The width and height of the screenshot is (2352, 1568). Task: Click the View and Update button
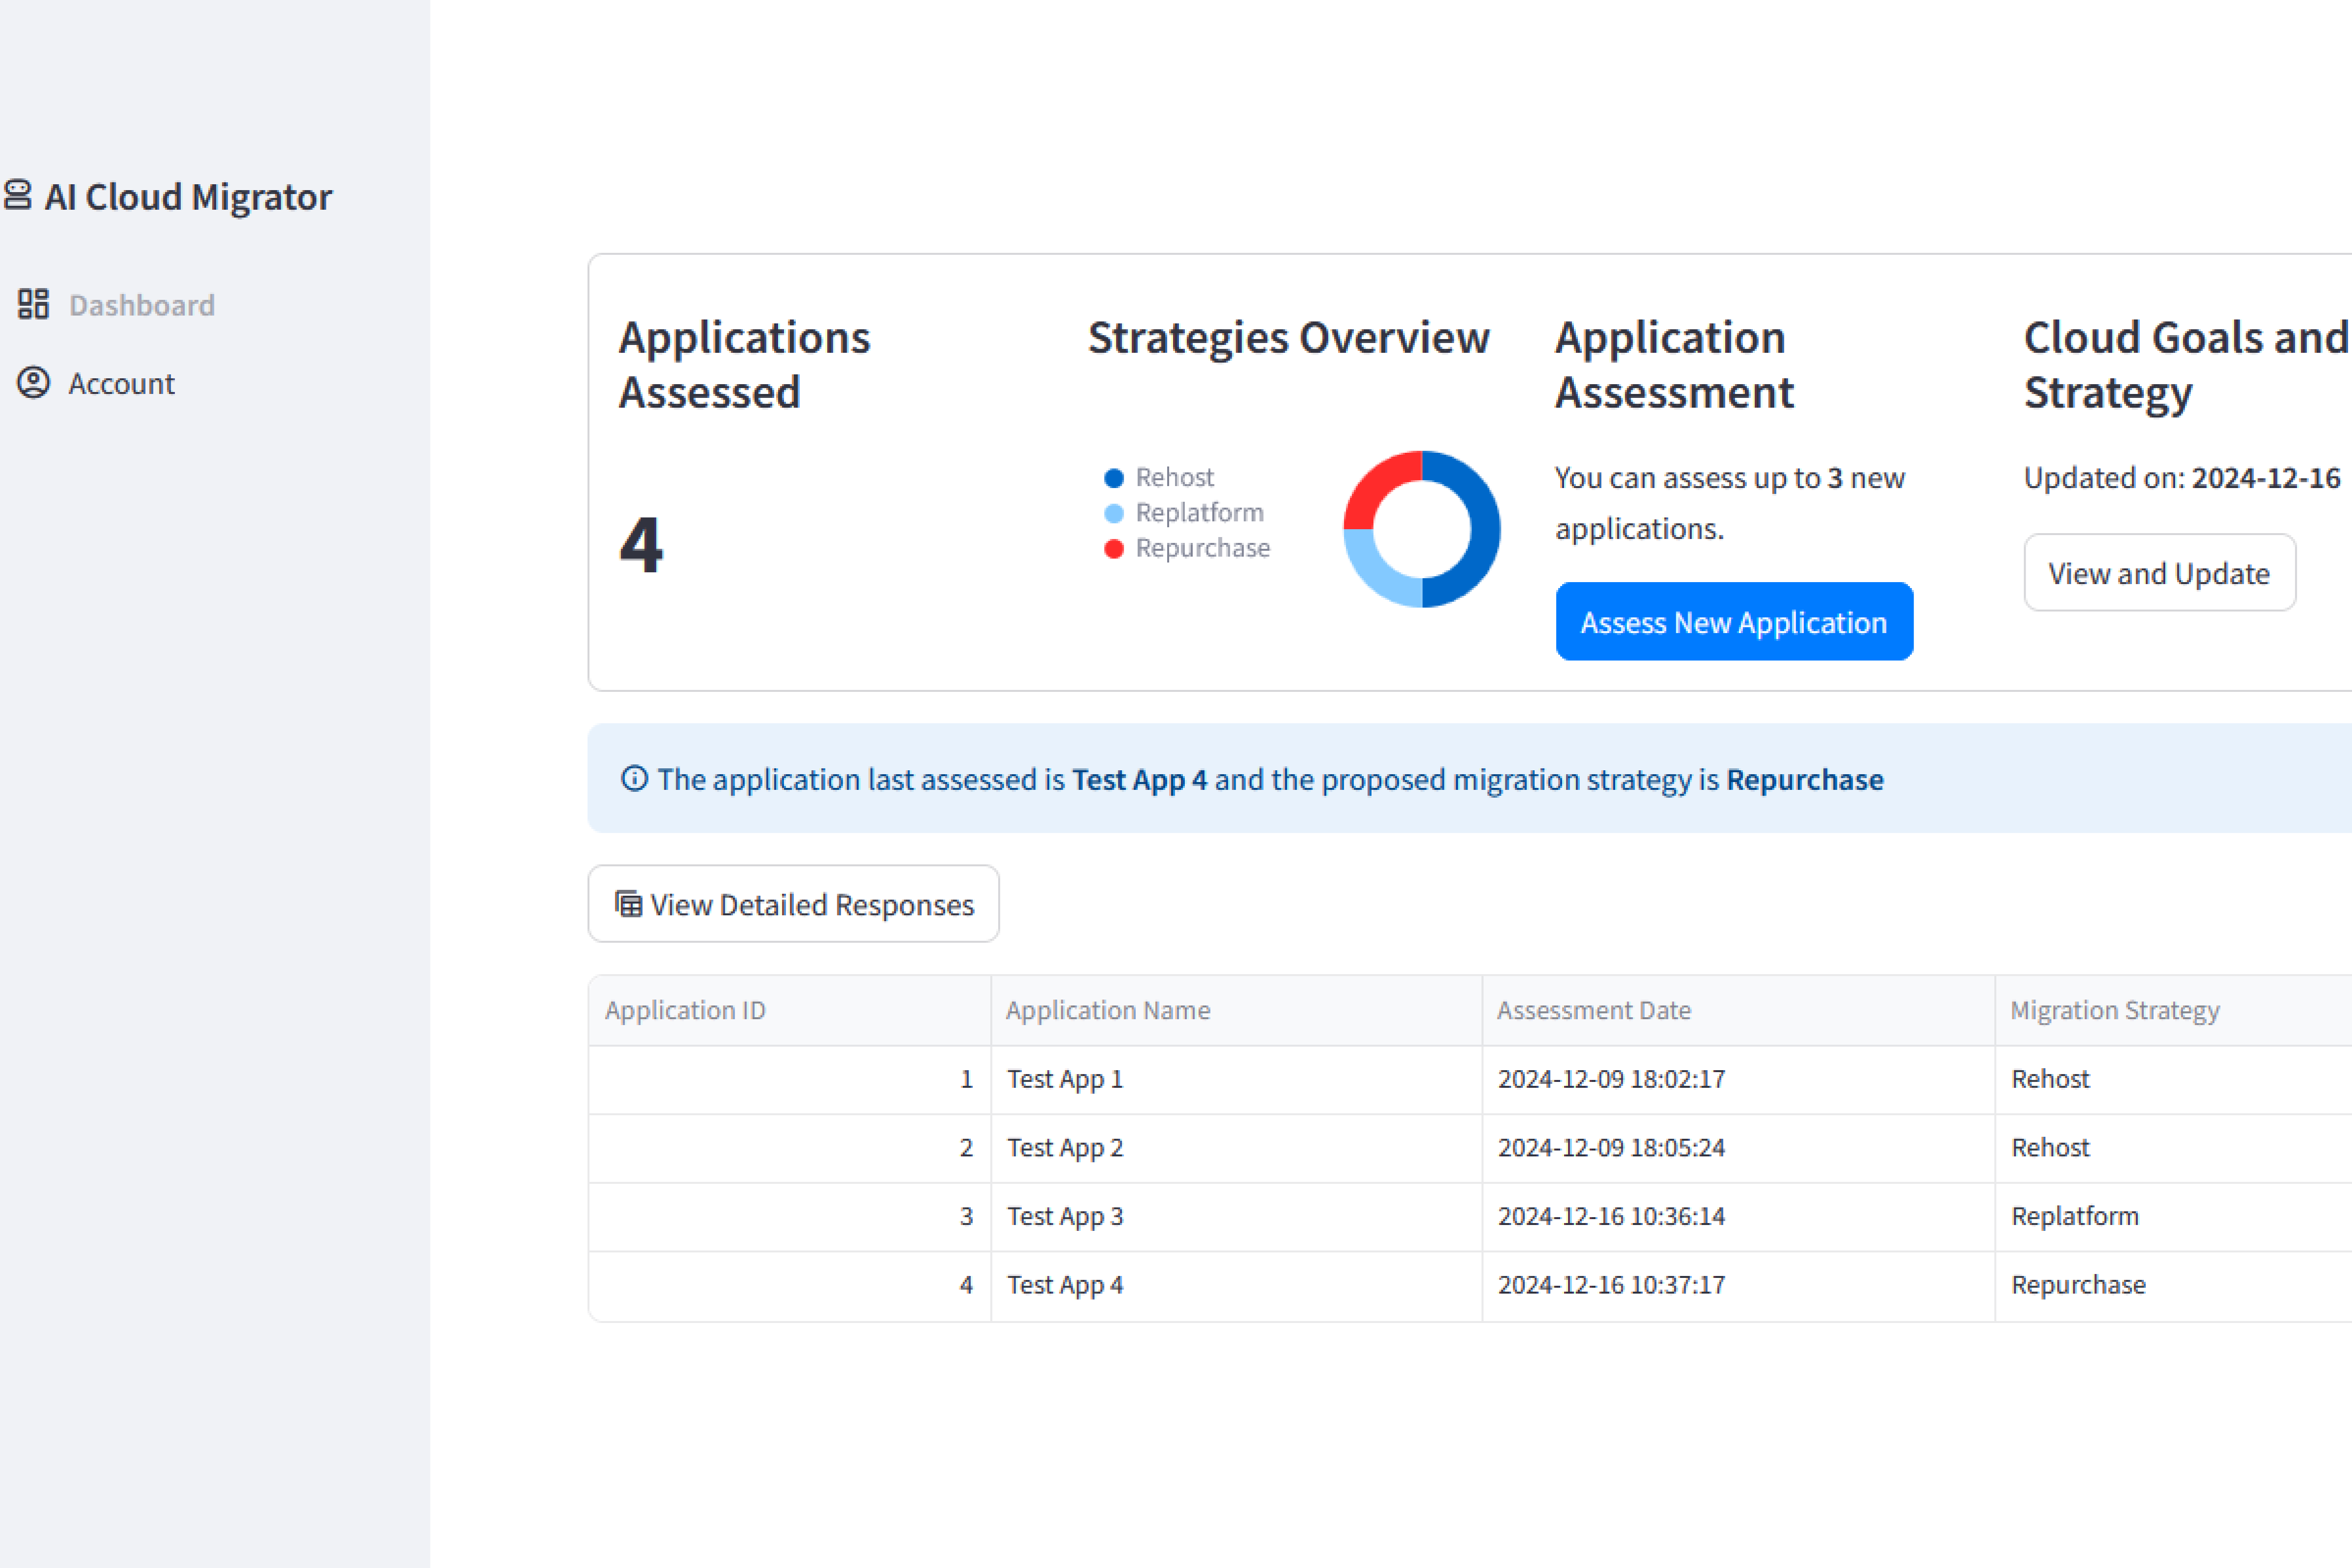coord(2159,572)
